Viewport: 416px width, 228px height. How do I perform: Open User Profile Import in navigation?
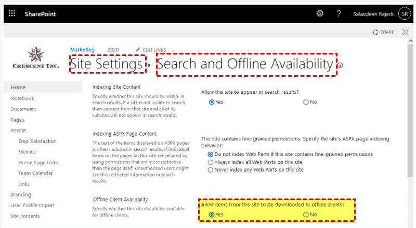click(x=32, y=205)
